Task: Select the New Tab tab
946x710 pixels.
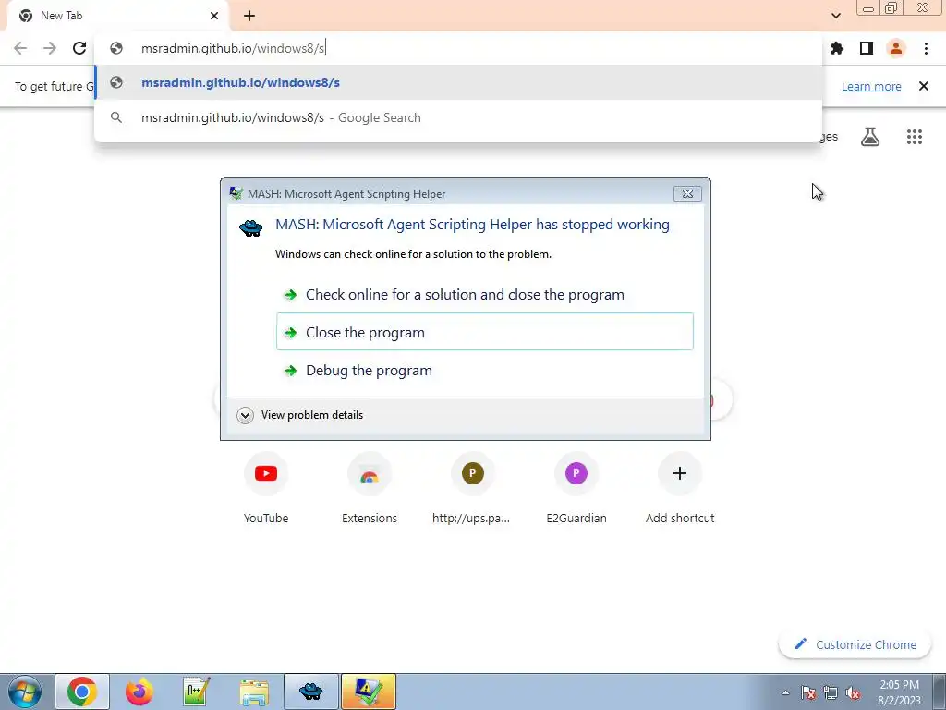Action: tap(117, 16)
